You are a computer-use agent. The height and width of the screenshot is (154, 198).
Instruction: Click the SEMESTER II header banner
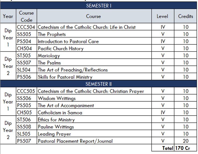coord(99,84)
